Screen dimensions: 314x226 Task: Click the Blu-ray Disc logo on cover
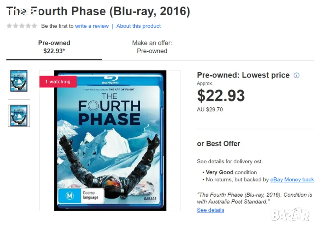pyautogui.click(x=110, y=79)
